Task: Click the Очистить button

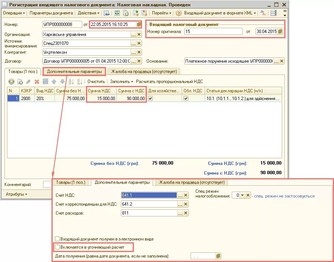Action: tap(96, 82)
